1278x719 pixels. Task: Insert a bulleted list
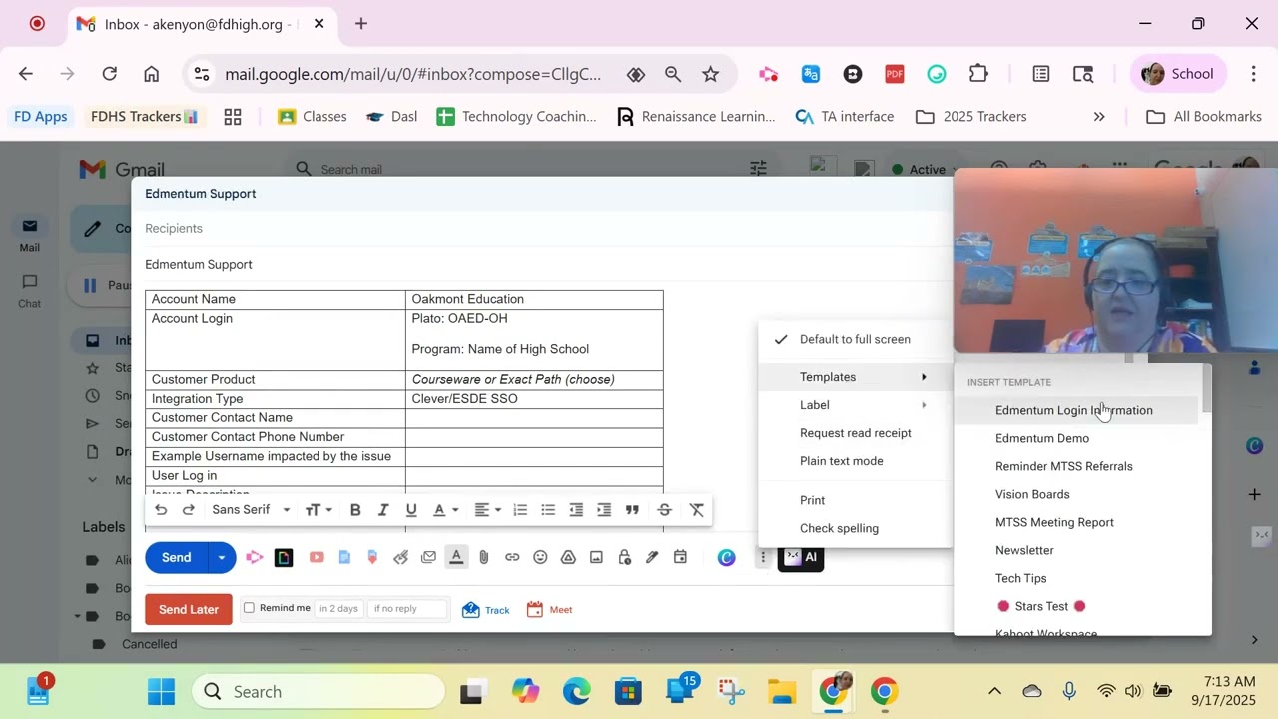tap(548, 510)
